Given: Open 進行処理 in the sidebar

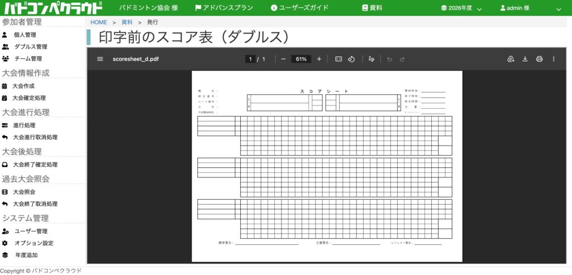Looking at the screenshot, I should pos(24,126).
